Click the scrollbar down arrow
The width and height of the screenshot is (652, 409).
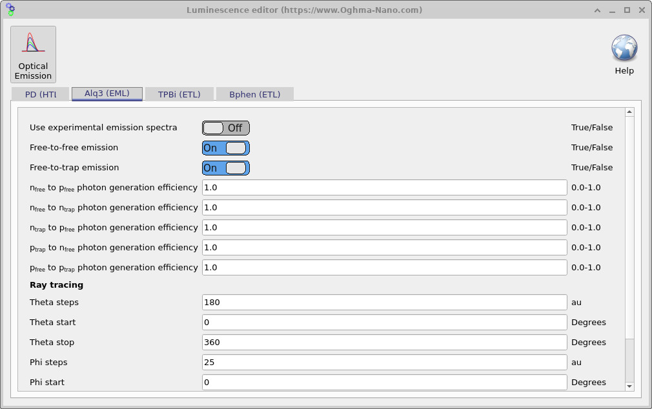coord(629,386)
